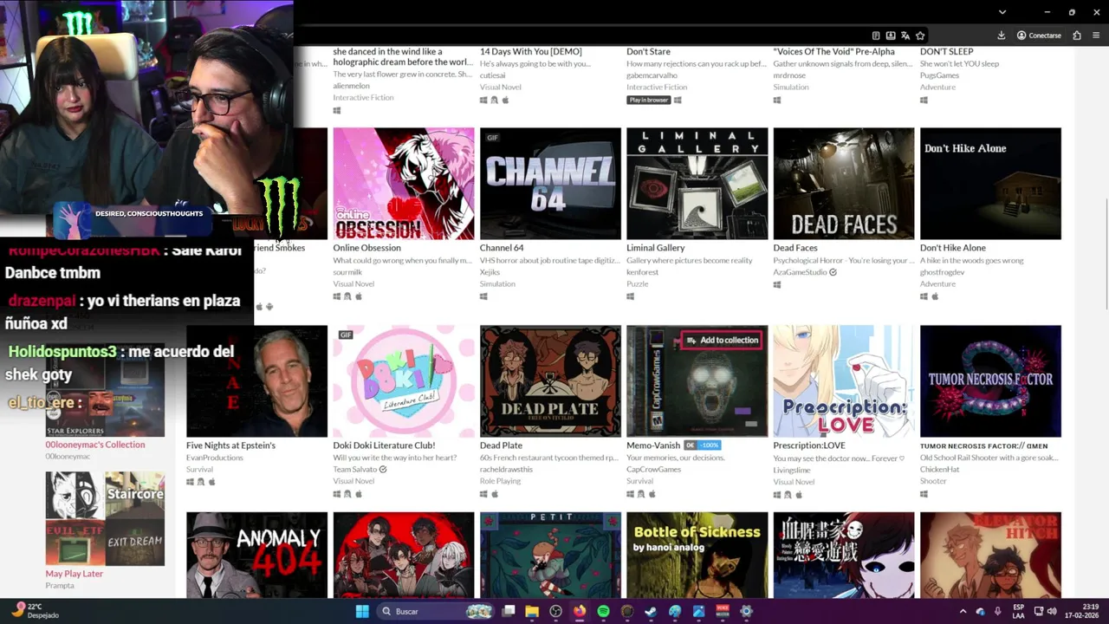Click the page vertical scrollbar thumb
The width and height of the screenshot is (1109, 624).
click(x=1106, y=253)
